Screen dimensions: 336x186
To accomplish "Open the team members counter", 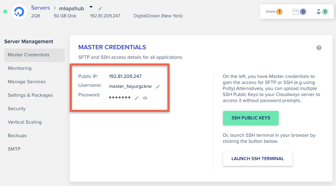I will click(322, 12).
